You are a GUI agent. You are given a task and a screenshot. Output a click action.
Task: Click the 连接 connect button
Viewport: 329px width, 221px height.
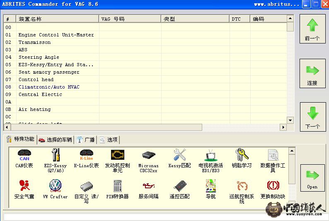[x=312, y=73]
